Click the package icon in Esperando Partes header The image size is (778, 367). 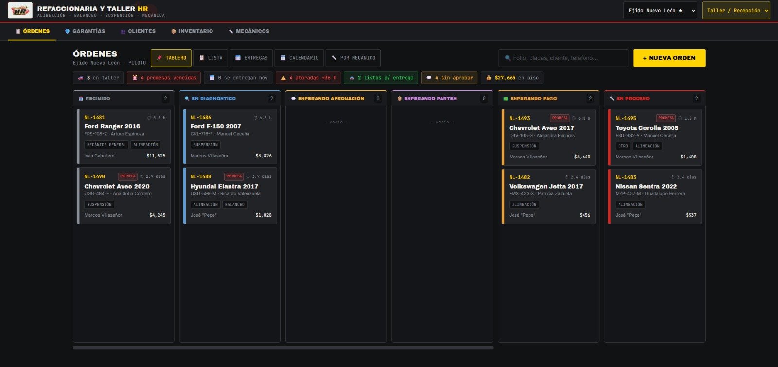click(400, 99)
